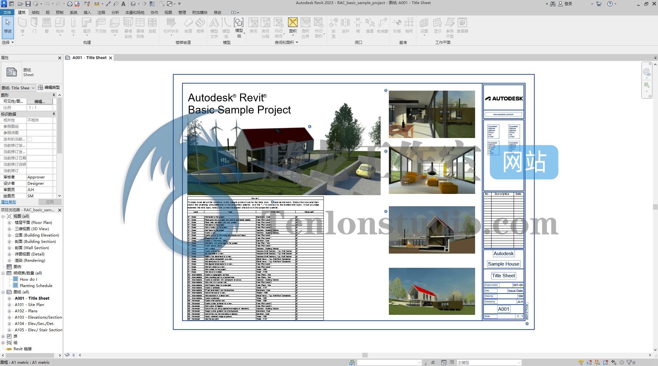Select the 竖梃 (Mullion) tool
658x366 pixels.
pos(152,26)
